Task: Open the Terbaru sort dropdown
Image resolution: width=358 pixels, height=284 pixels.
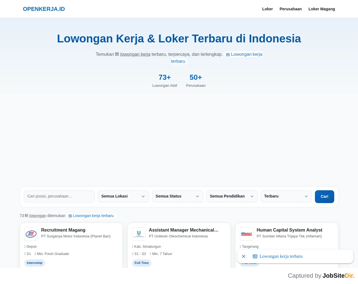Action: click(x=286, y=196)
